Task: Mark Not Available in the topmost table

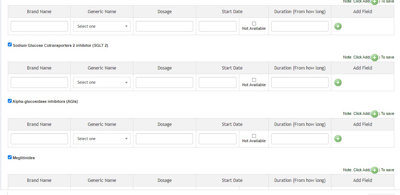Action: 254,24
